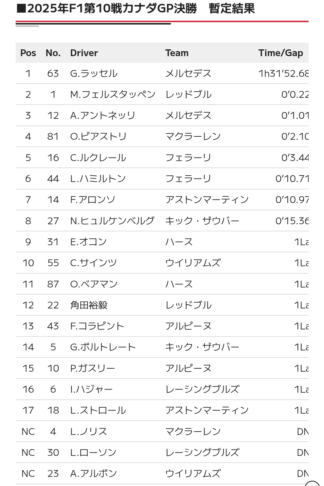Select driver G.ラッセル in first row

(x=94, y=73)
